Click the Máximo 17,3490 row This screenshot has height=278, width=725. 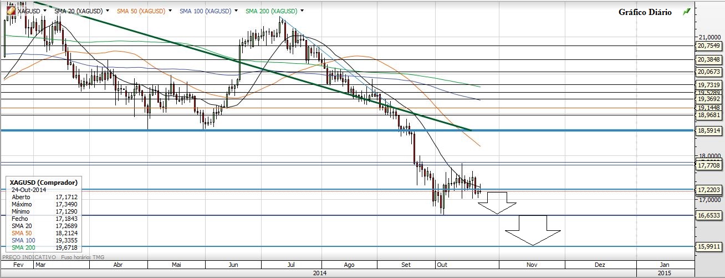tap(44, 204)
